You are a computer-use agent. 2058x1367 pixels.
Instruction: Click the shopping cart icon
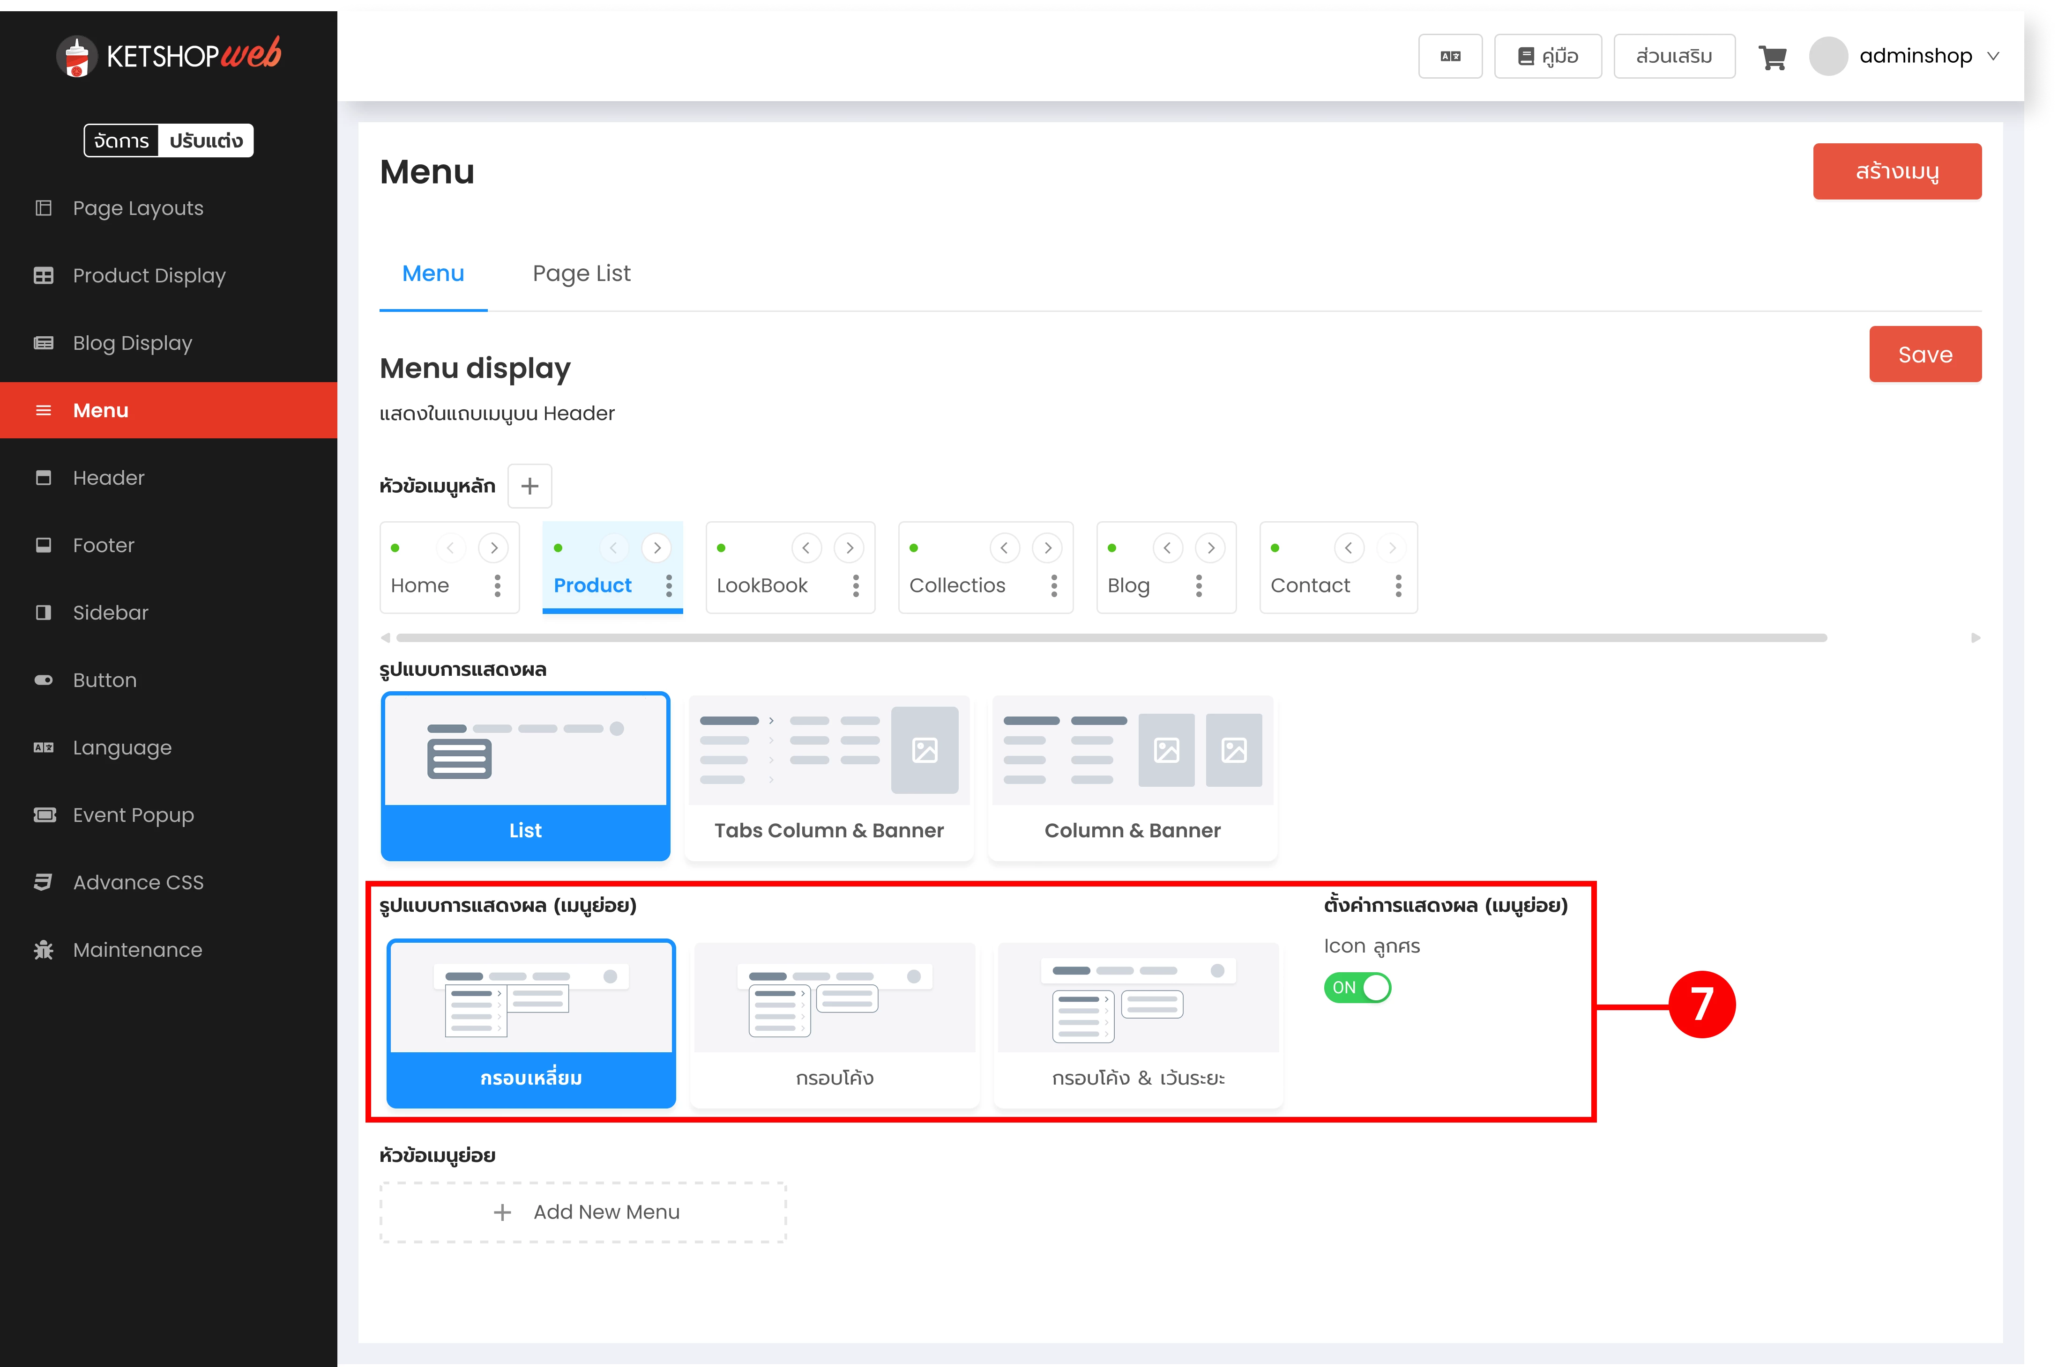[1772, 58]
